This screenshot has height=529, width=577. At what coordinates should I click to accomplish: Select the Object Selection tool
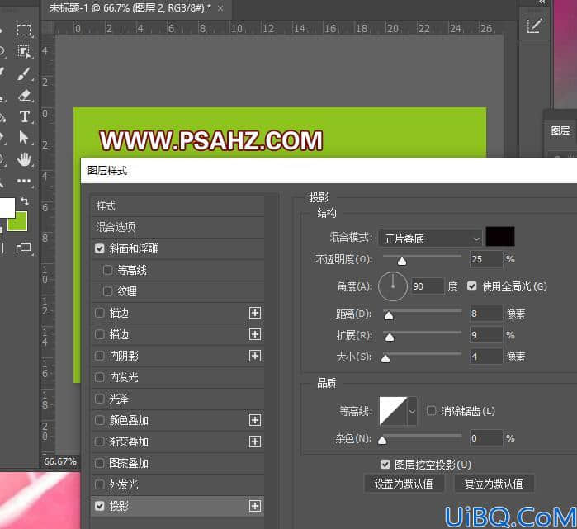pyautogui.click(x=24, y=52)
